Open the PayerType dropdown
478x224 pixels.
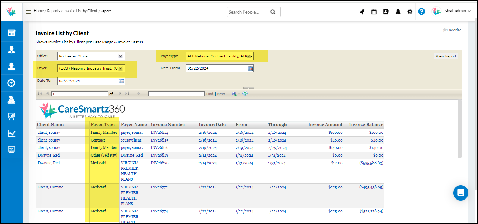point(249,56)
